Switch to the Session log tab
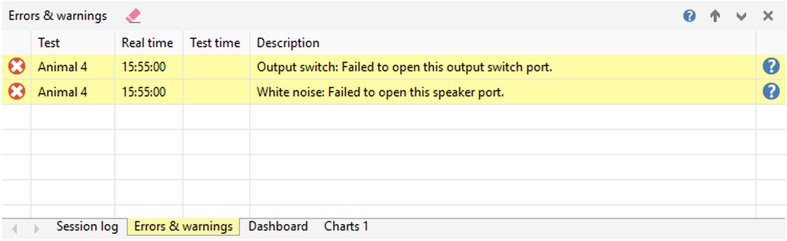This screenshot has width=787, height=241. click(87, 227)
